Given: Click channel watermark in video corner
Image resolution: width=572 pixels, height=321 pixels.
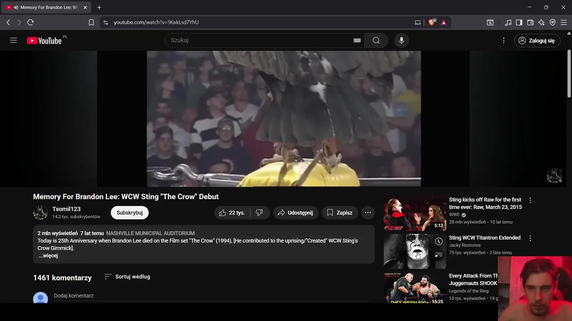Looking at the screenshot, I should coord(554,176).
